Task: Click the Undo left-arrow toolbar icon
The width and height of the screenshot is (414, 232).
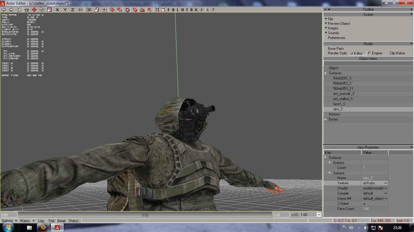Action: pyautogui.click(x=4, y=10)
